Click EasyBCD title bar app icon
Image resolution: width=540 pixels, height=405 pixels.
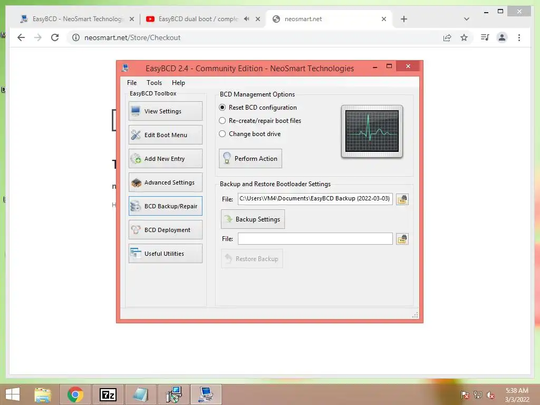point(126,68)
